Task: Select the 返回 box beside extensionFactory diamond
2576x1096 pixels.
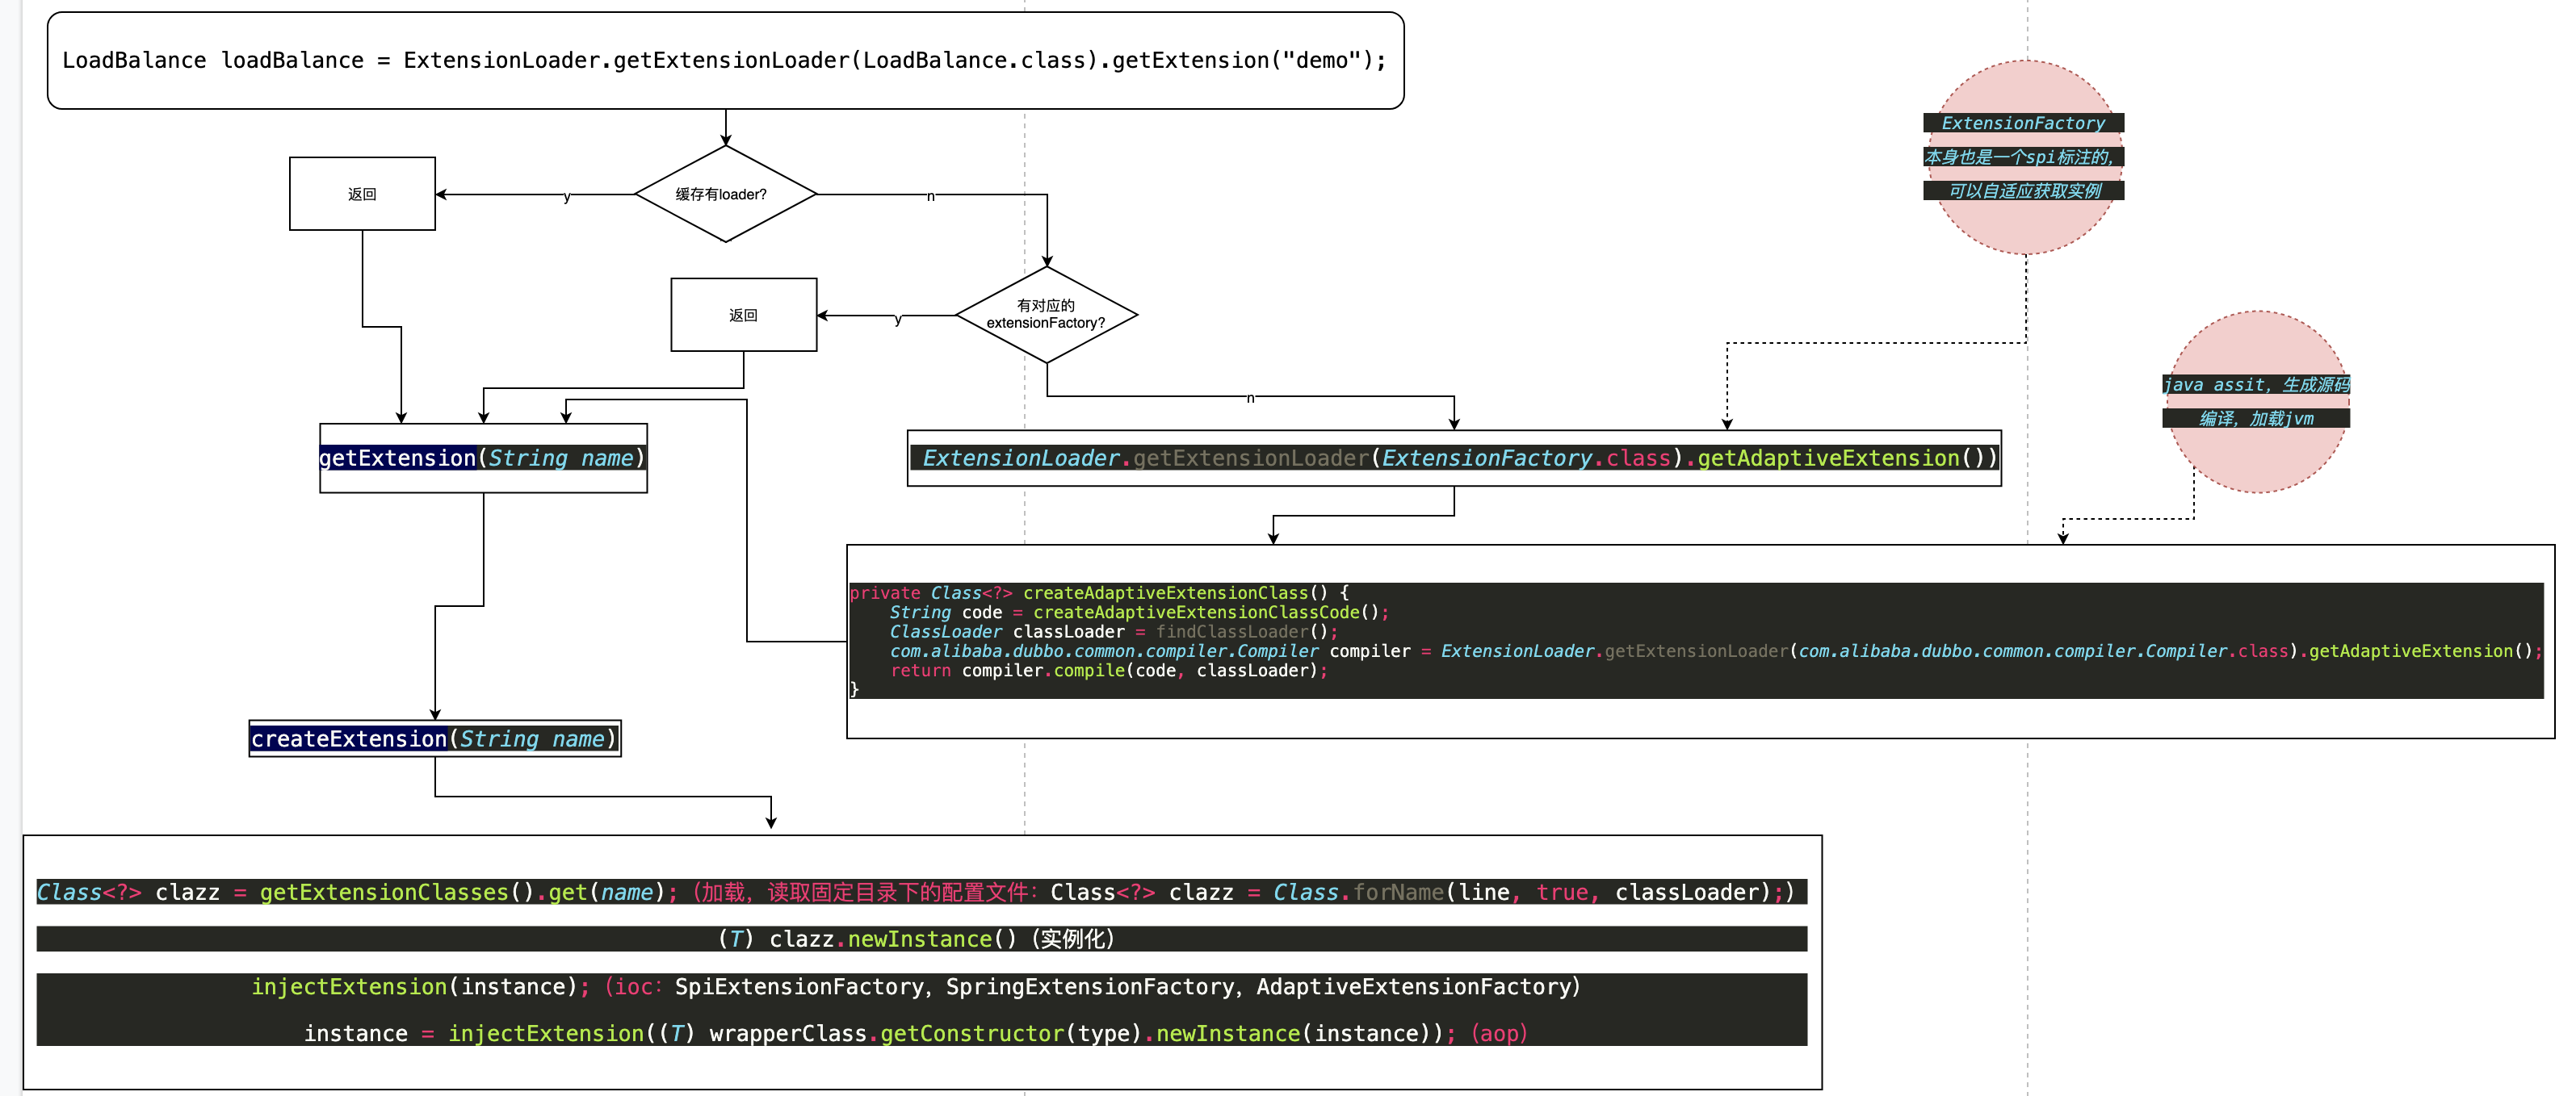Action: click(743, 315)
